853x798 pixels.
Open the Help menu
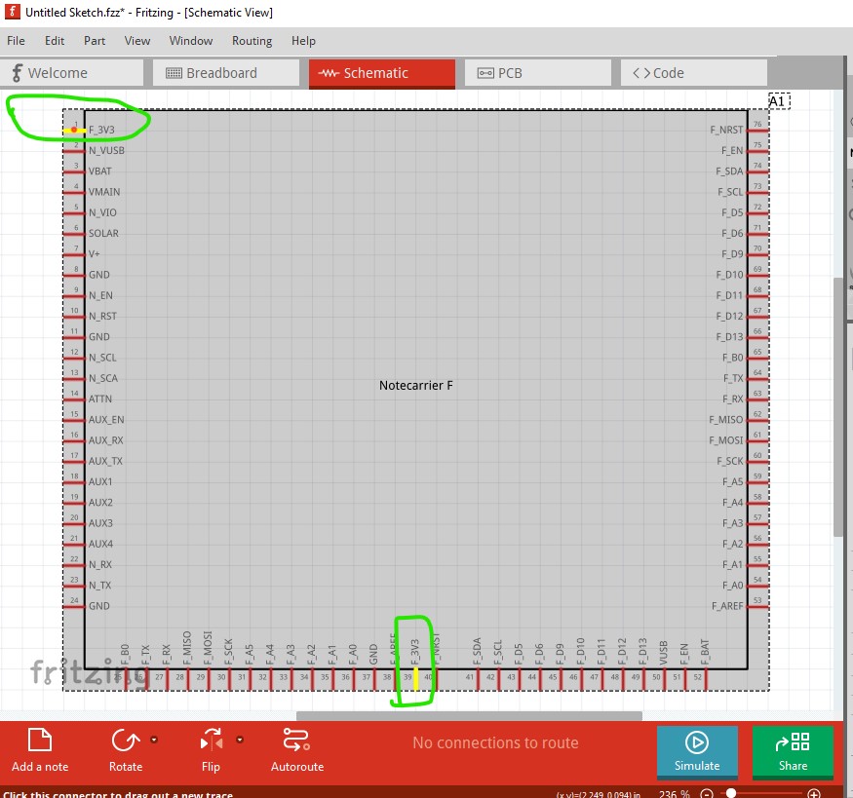click(x=303, y=41)
